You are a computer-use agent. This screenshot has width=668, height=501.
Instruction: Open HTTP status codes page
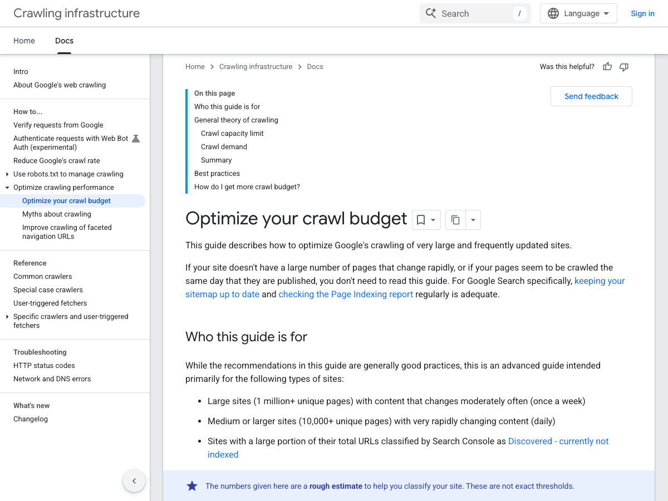click(x=44, y=366)
